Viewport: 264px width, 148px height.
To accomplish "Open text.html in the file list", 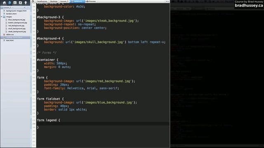I will [x=10, y=40].
